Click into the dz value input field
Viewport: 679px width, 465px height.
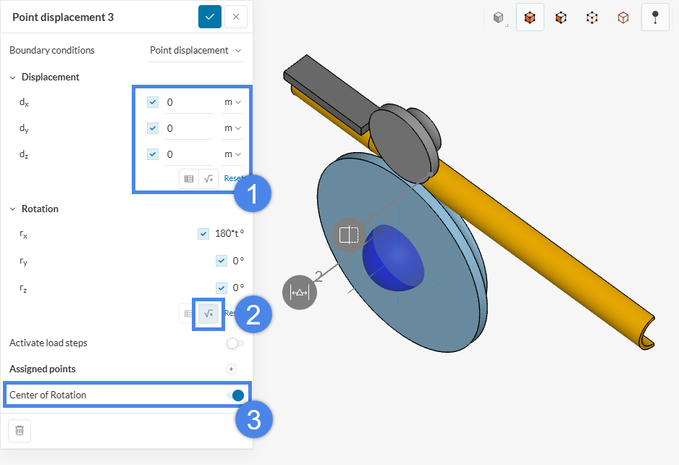188,154
